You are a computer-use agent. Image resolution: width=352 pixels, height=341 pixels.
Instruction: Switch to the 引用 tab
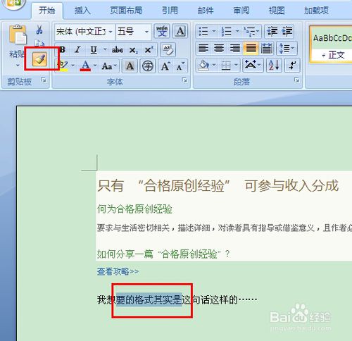tap(170, 11)
